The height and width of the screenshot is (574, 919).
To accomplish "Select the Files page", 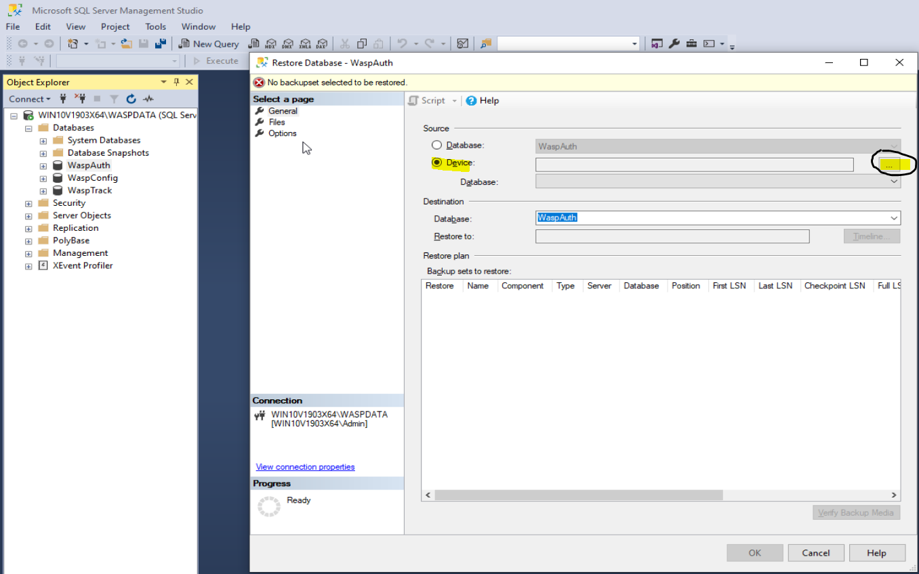I will [x=277, y=122].
